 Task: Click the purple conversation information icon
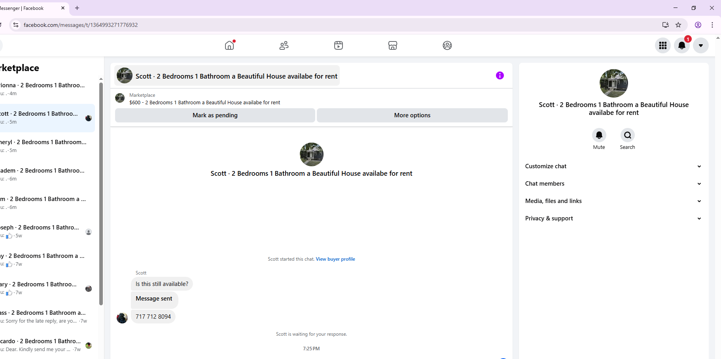pos(500,75)
